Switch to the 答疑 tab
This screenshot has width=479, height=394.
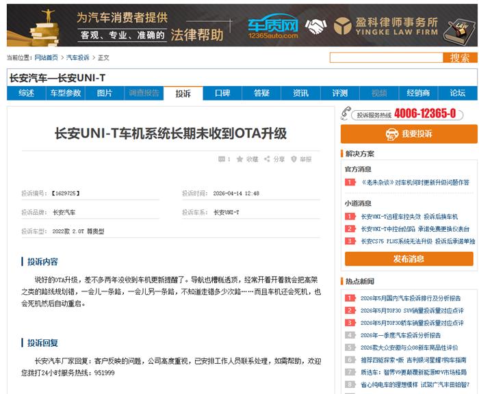pos(261,93)
